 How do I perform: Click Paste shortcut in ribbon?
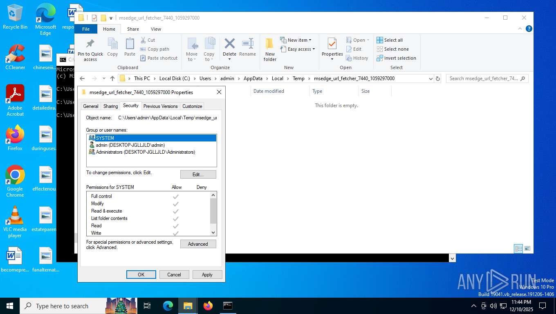pyautogui.click(x=159, y=58)
